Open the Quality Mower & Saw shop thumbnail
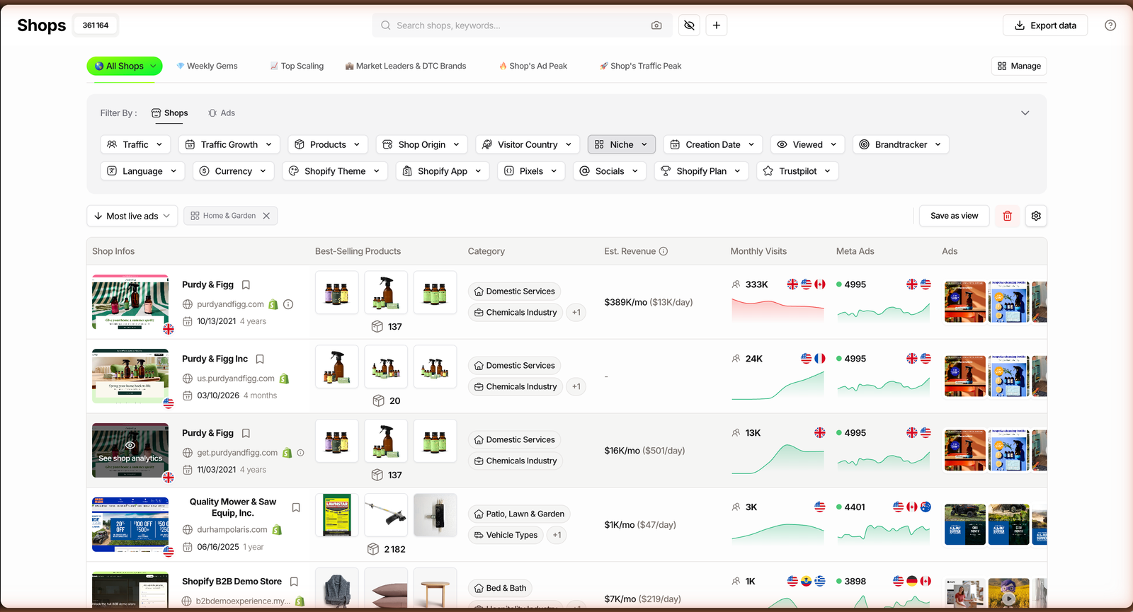The width and height of the screenshot is (1133, 612). [130, 525]
